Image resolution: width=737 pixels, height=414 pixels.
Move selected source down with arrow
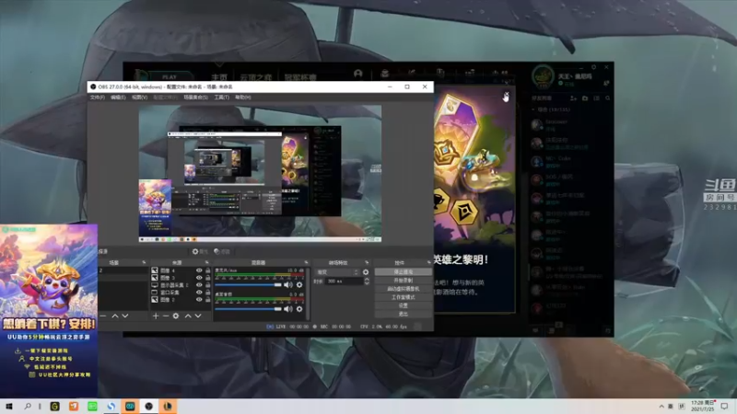pyautogui.click(x=198, y=316)
